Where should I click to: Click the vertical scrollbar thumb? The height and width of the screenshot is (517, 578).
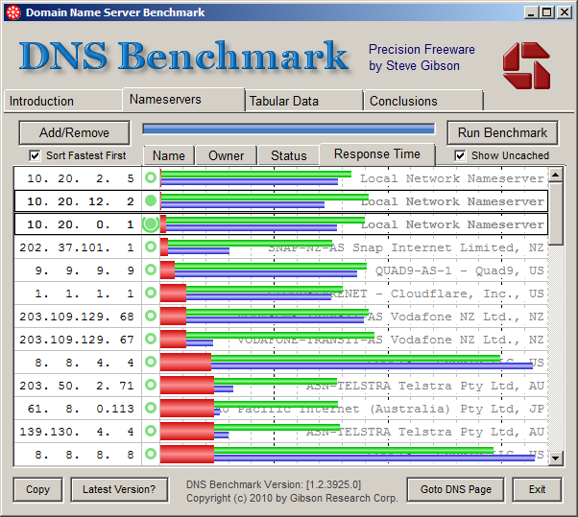point(556,213)
